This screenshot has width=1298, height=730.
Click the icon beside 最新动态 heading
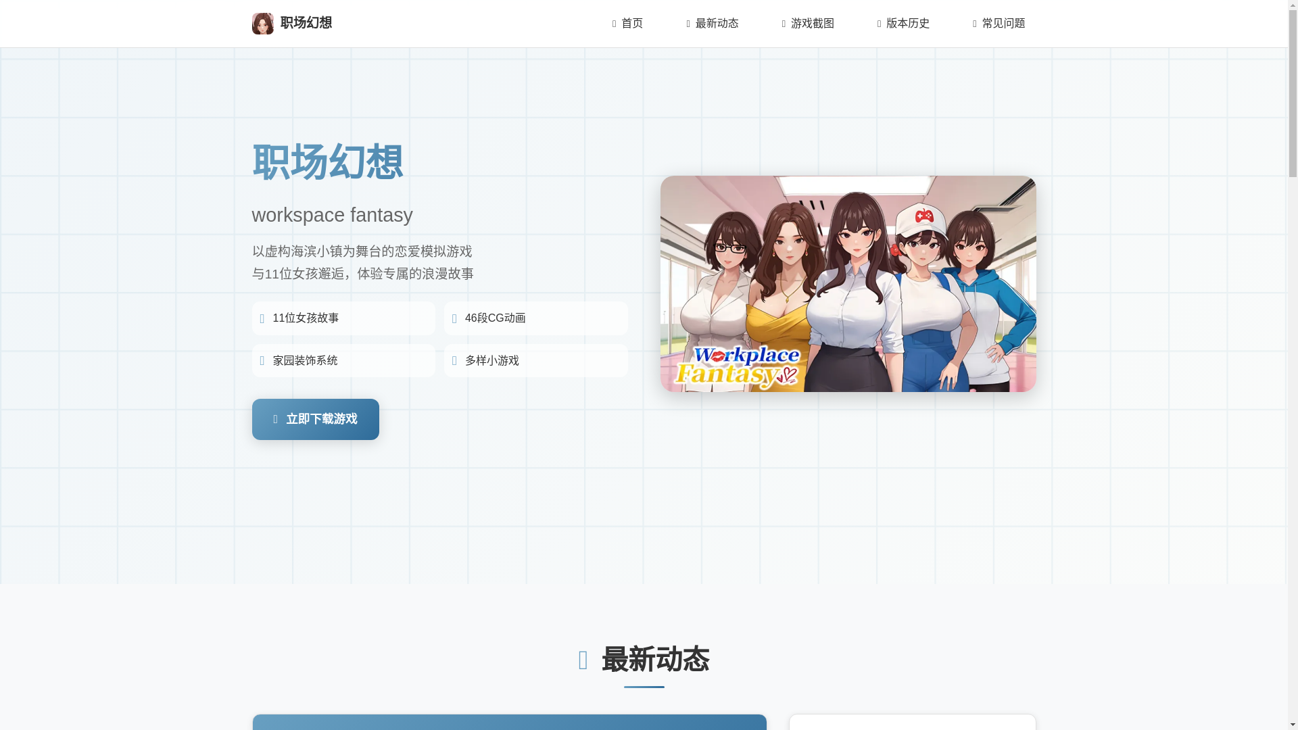point(583,660)
